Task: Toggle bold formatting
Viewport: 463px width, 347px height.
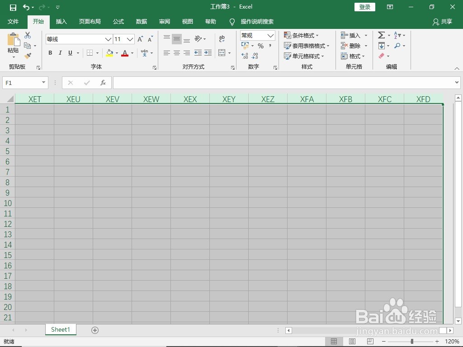Action: pos(50,53)
